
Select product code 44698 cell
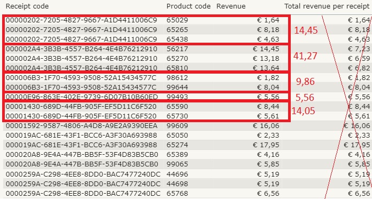tap(177, 184)
